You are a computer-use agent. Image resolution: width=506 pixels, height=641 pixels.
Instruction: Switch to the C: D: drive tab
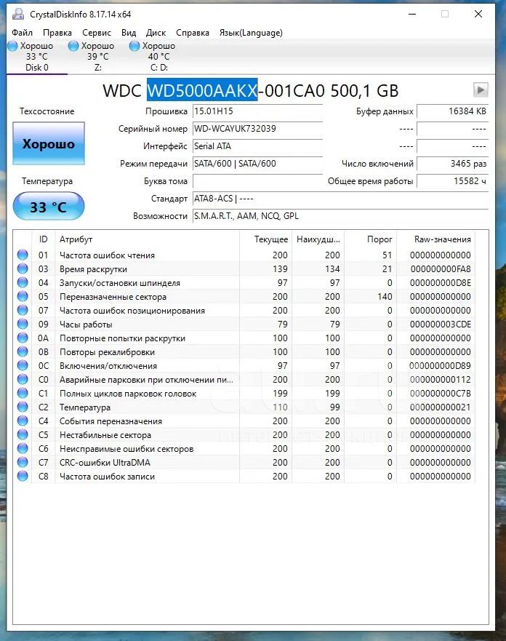coord(158,57)
